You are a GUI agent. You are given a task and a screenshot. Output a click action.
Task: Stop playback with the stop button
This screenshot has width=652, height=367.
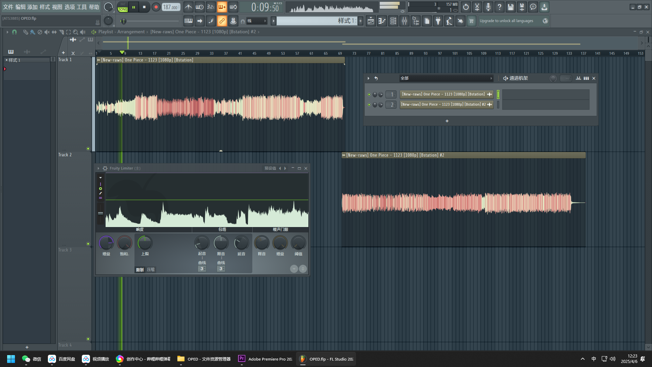click(x=144, y=7)
